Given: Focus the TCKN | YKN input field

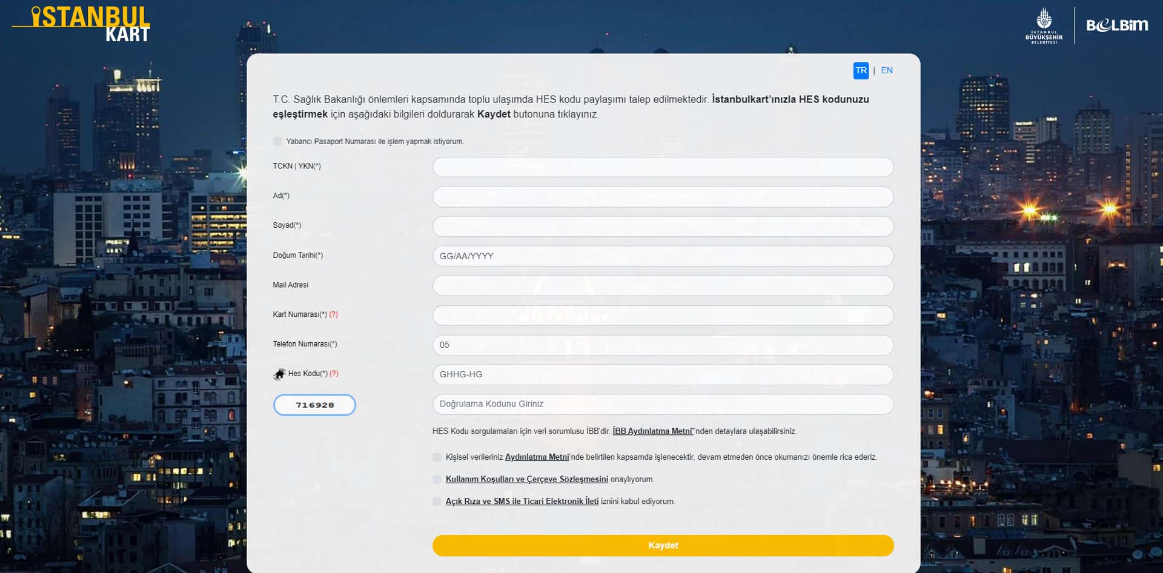Looking at the screenshot, I should pyautogui.click(x=663, y=167).
